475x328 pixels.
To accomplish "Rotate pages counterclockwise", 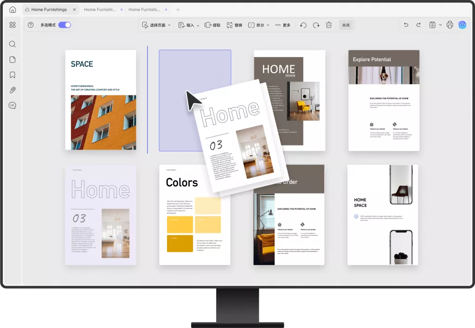I will pyautogui.click(x=303, y=25).
